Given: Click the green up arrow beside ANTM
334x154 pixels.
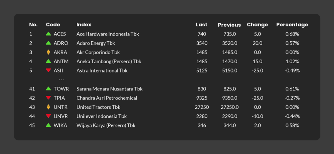Looking at the screenshot, I should coord(48,61).
